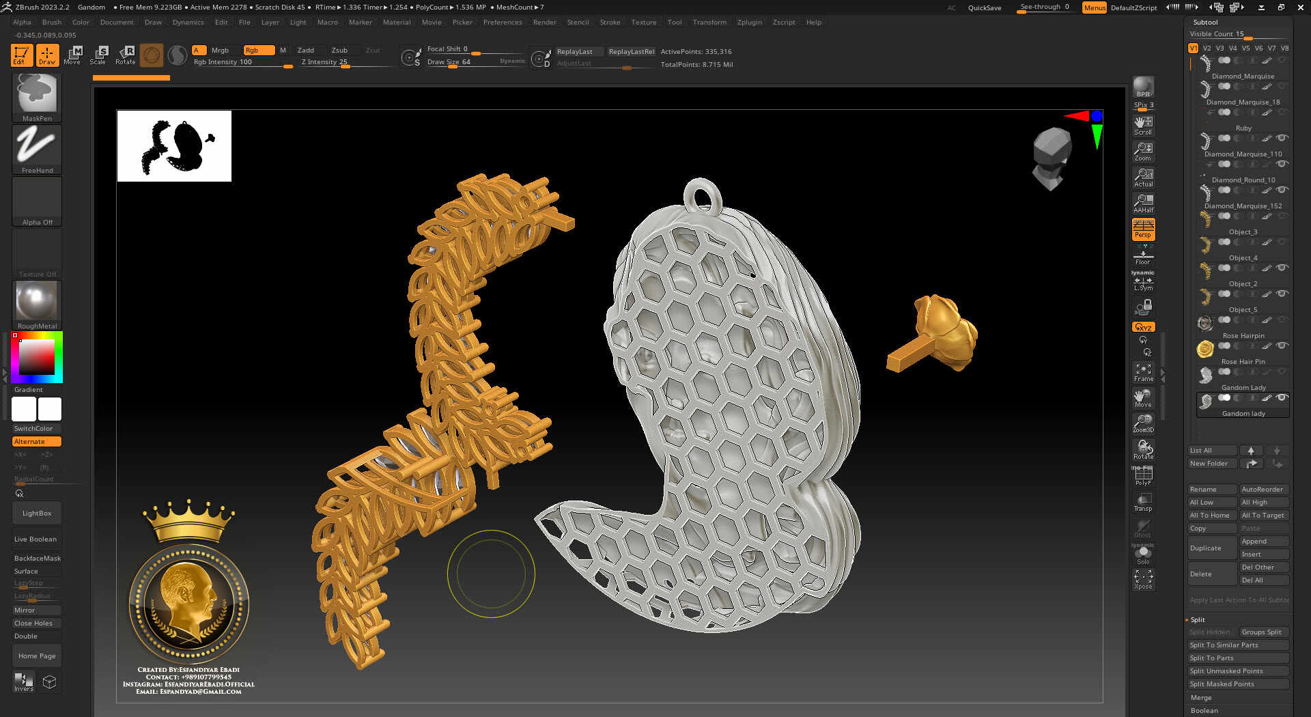Click the Solo mode icon
Viewport: 1311px width, 717px height.
click(x=1143, y=554)
